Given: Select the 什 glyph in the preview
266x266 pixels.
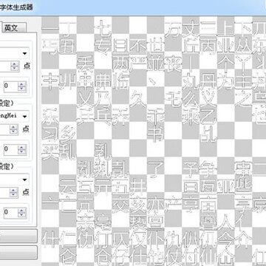Looking at the screenshot, I should [x=50, y=239].
